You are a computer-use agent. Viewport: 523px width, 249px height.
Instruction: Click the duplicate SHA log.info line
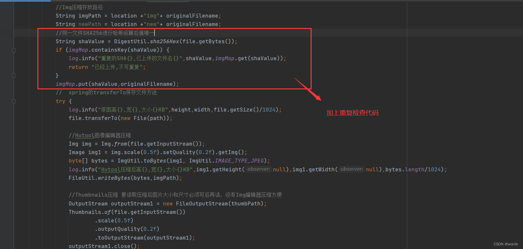click(x=177, y=58)
